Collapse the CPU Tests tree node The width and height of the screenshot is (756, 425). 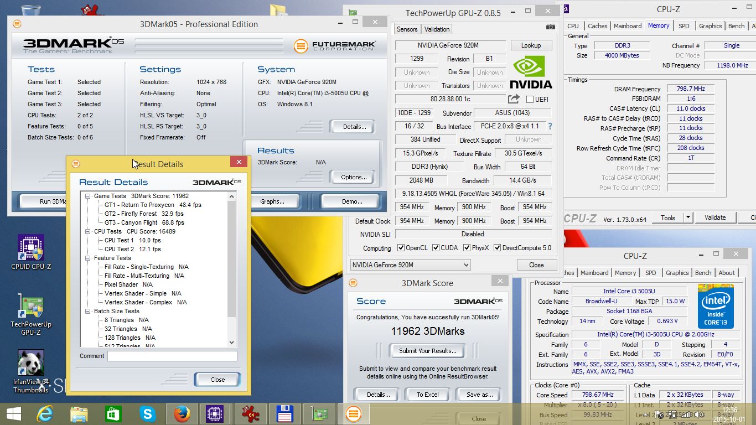(x=88, y=231)
